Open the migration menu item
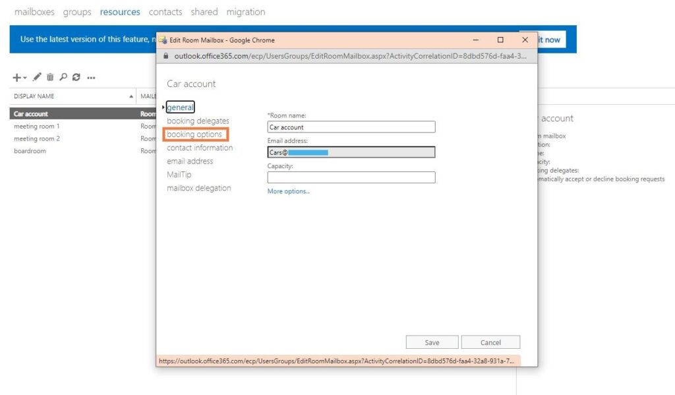Image resolution: width=675 pixels, height=395 pixels. click(x=245, y=11)
